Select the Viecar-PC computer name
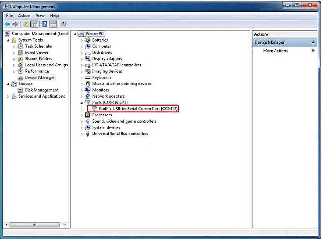This screenshot has width=322, height=239. point(95,34)
